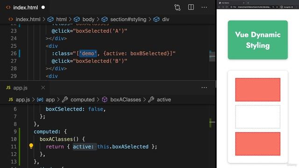This screenshot has height=168, width=299.
Task: Click the highlighted 'demo' string on line 26
Action: pos(88,54)
